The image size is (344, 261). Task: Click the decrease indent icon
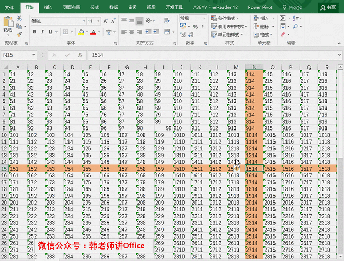(148, 32)
